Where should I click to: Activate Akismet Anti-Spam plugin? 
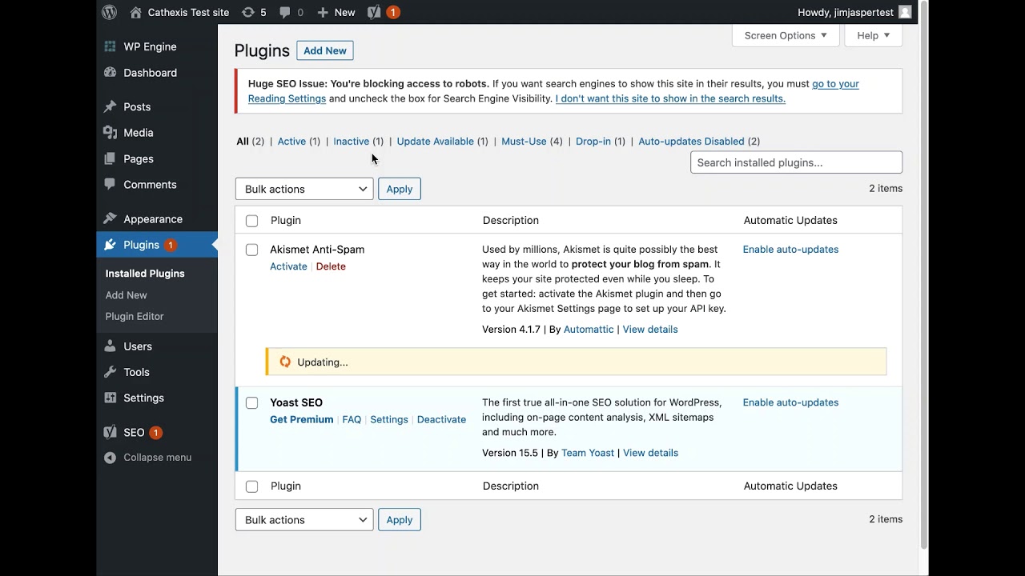288,266
